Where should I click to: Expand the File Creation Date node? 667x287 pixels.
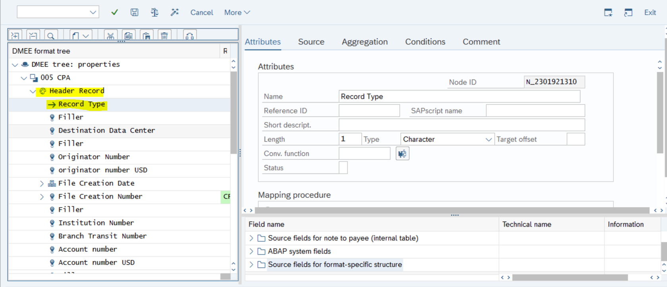42,183
